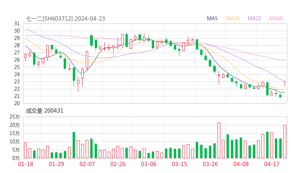
Task: Click the 31 price axis label
Action: click(17, 24)
